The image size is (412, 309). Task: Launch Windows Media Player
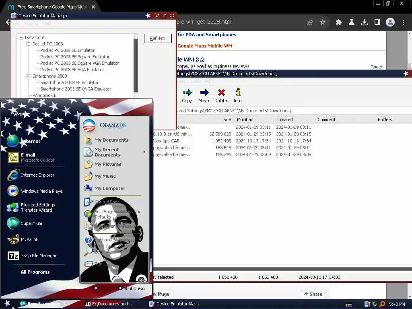point(35,191)
